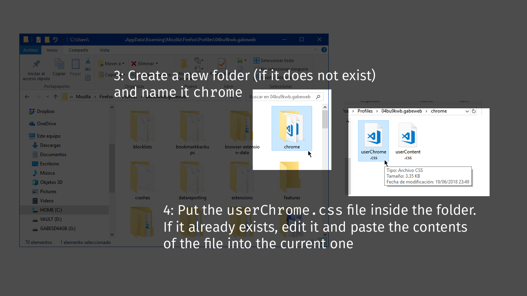Open the quick access toolbar customize arrow

62,40
